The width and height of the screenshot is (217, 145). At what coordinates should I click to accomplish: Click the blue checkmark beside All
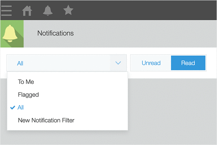tap(13, 108)
